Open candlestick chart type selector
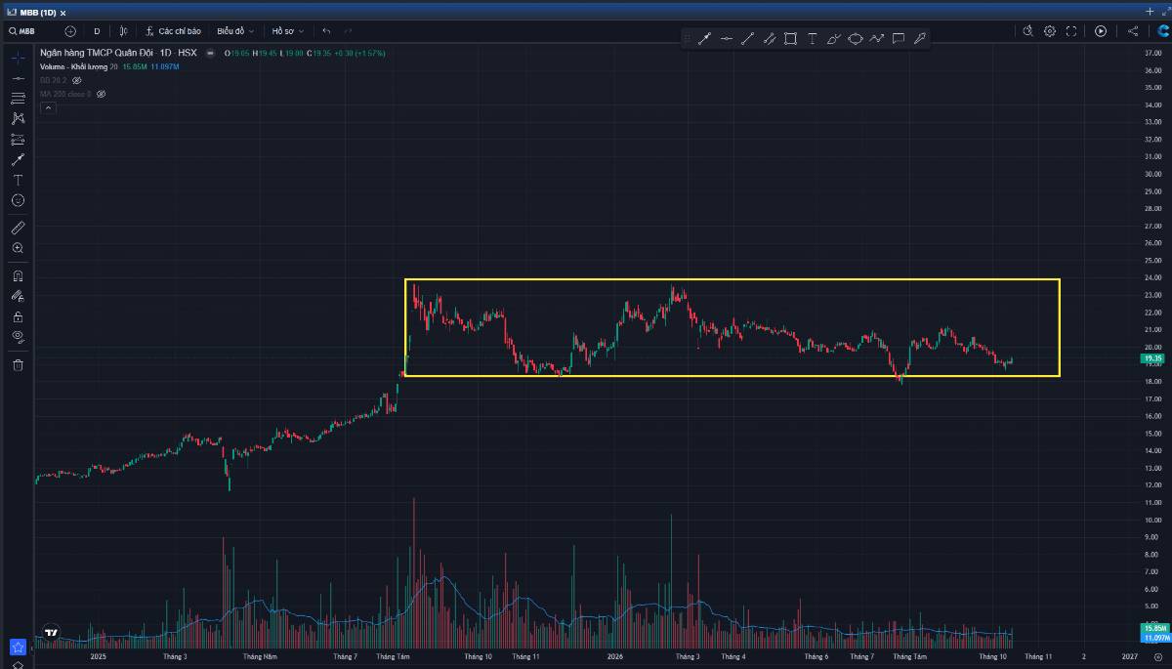Screen dimensions: 1172x669 (x=124, y=31)
